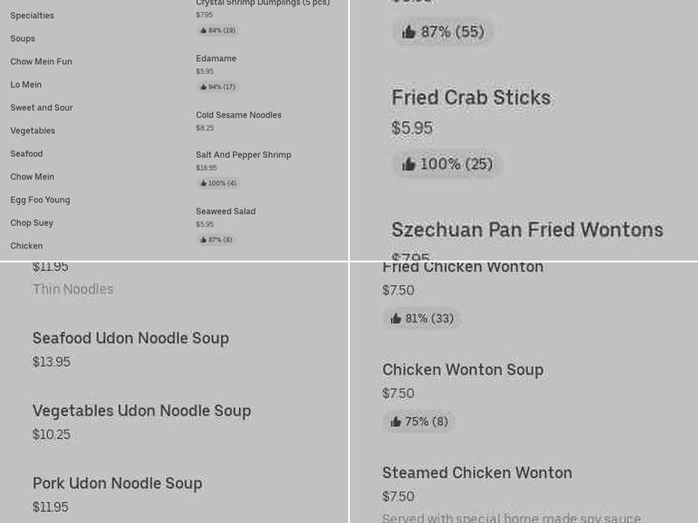698x523 pixels.
Task: Click the 87% (55) thumbs-up icon
Action: tap(408, 31)
